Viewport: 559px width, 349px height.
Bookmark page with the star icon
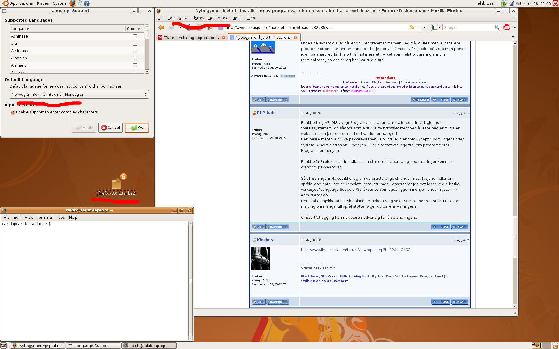pyautogui.click(x=418, y=27)
